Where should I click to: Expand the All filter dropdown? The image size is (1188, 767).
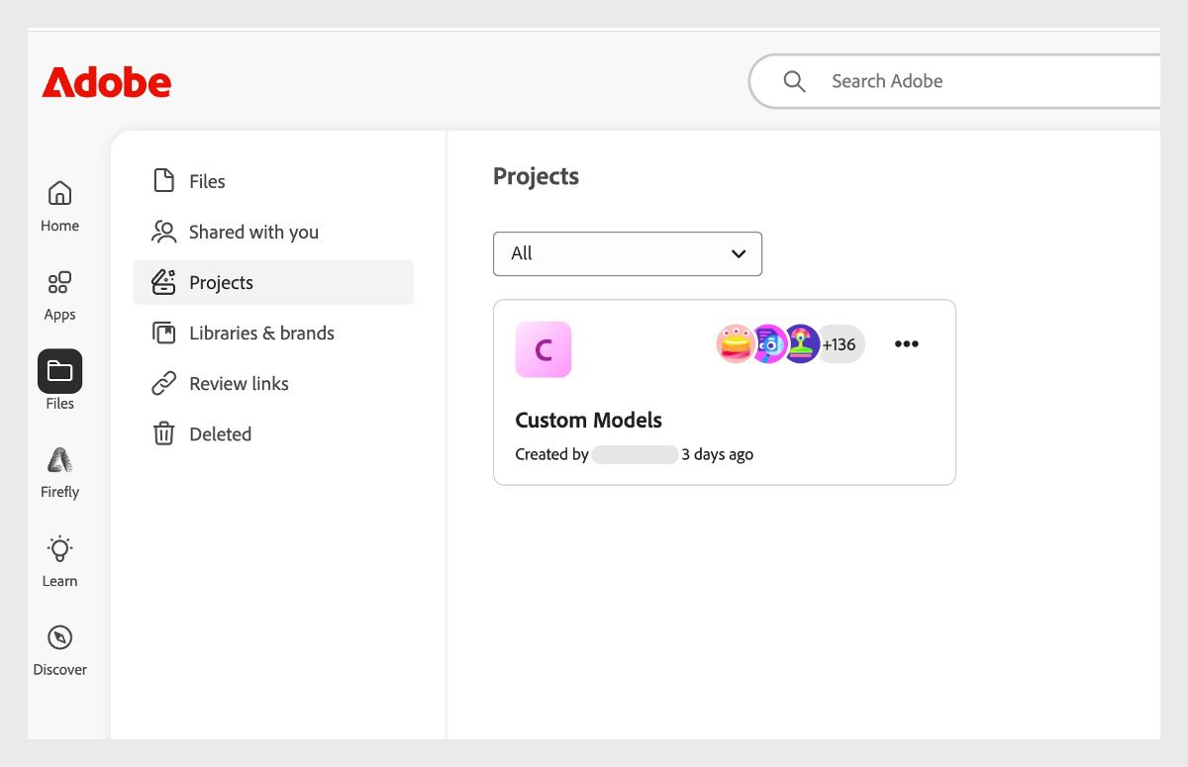[628, 253]
